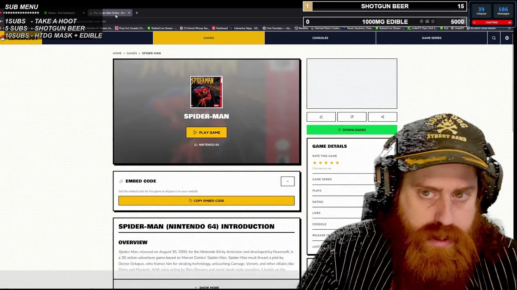Screen dimensions: 517x290
Task: Open the CONSOLES navigation tab
Action: (320, 38)
